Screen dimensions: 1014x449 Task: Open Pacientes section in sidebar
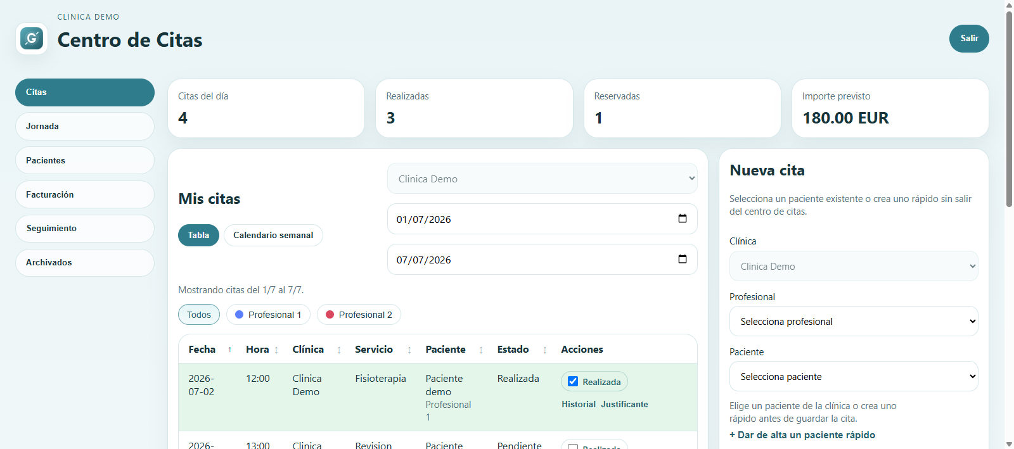click(85, 160)
